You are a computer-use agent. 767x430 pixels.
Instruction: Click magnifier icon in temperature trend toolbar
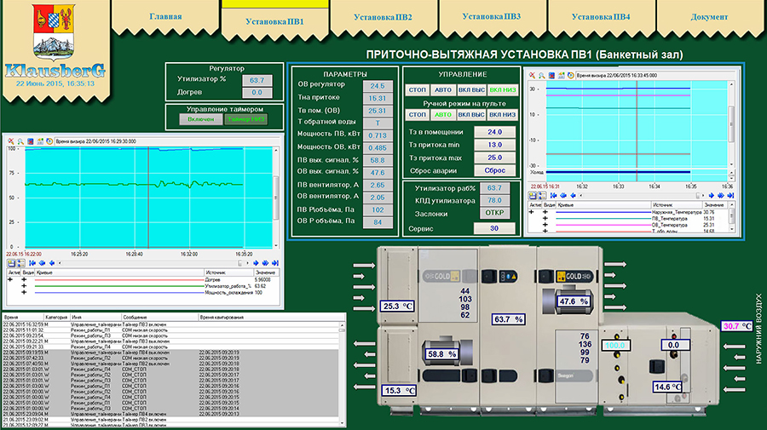[x=542, y=75]
